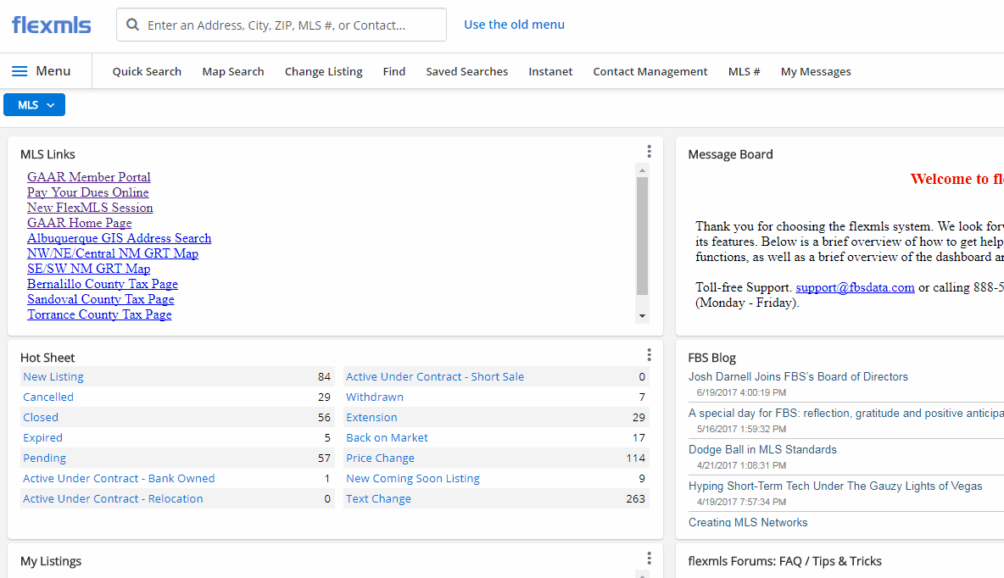This screenshot has width=1004, height=578.
Task: Open Quick Search menu item
Action: (147, 72)
